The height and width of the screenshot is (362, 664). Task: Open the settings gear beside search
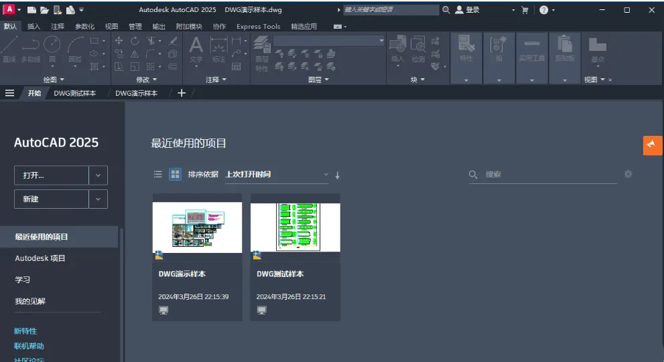pyautogui.click(x=628, y=174)
